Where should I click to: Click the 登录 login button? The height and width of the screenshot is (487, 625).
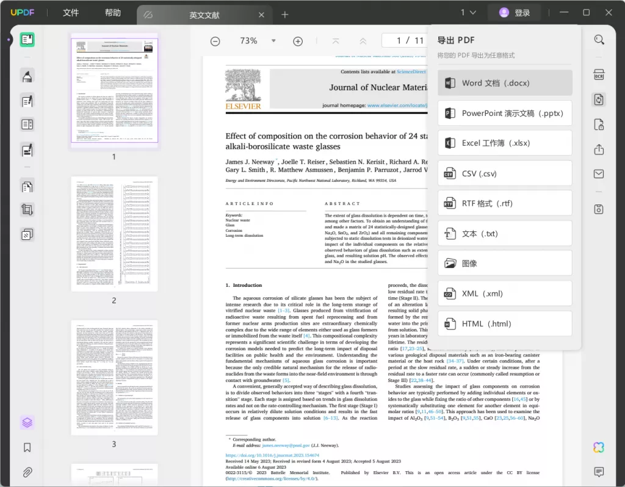tap(515, 13)
